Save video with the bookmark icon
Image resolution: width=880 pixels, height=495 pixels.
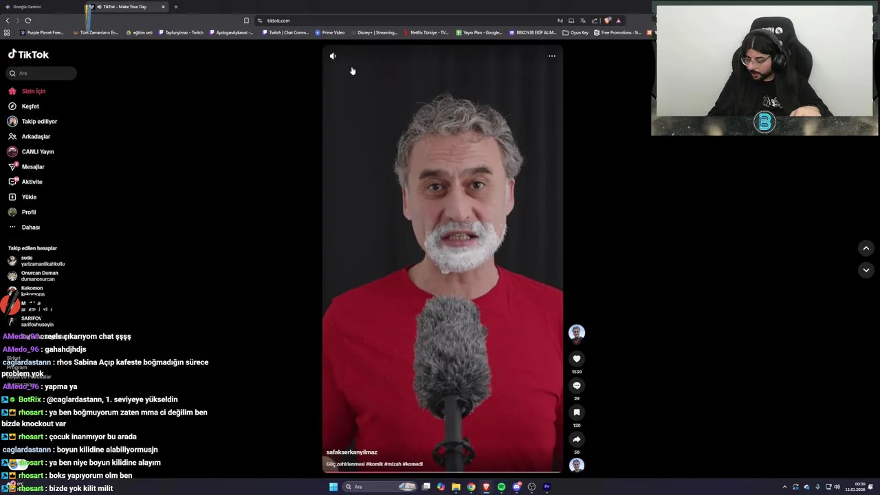577,412
